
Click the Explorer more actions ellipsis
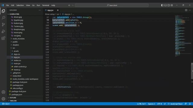[x=40, y=10]
